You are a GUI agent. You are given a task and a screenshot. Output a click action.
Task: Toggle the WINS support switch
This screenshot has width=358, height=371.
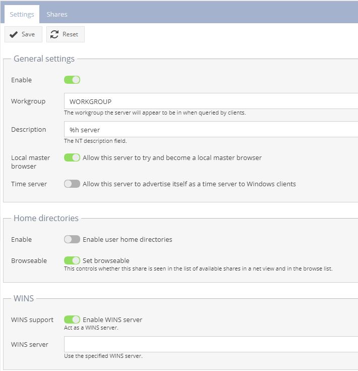(x=72, y=320)
